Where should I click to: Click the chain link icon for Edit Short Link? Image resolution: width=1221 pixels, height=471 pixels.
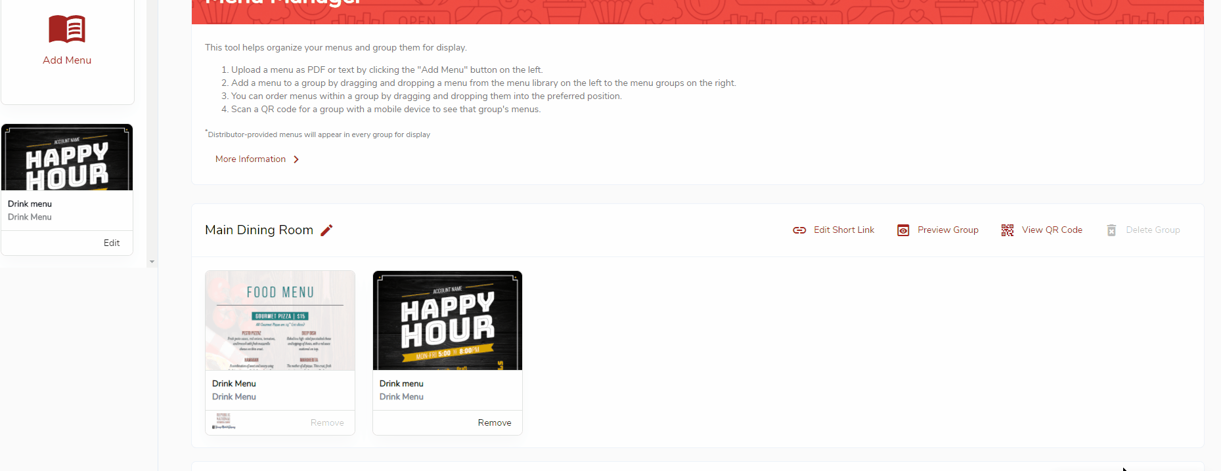click(799, 230)
